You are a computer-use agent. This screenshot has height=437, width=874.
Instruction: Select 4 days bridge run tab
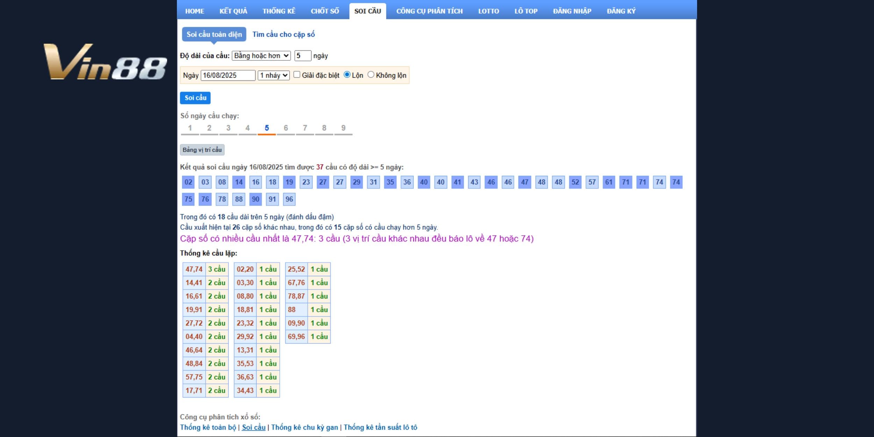(248, 128)
